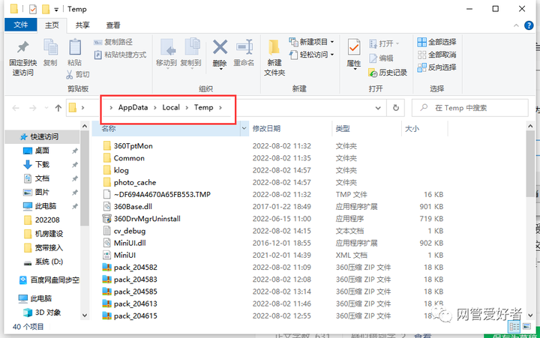Image resolution: width=540 pixels, height=338 pixels.
Task: Click the Back navigation arrow
Action: [16, 108]
